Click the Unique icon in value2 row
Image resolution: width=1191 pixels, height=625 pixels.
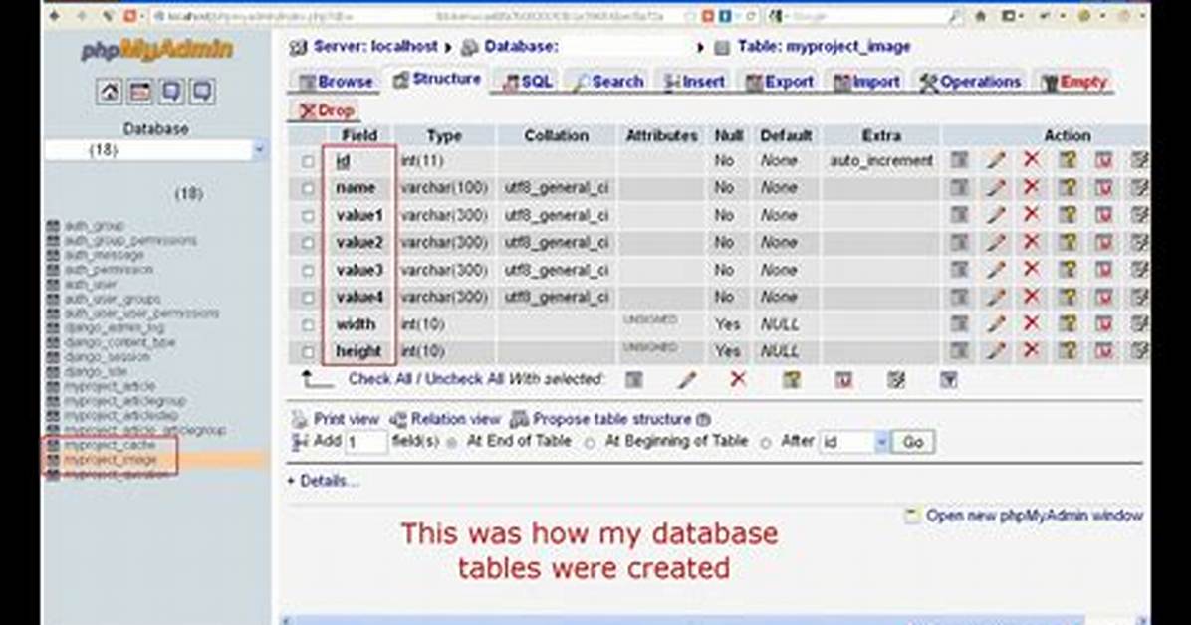pyautogui.click(x=1103, y=242)
